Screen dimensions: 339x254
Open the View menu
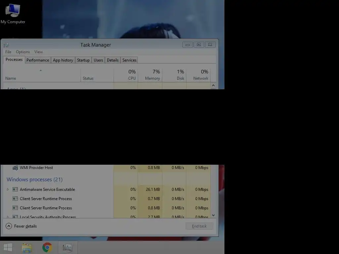(38, 52)
